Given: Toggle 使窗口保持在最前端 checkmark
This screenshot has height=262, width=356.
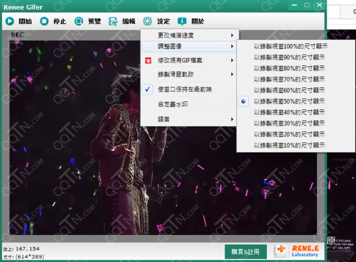Looking at the screenshot, I should [x=148, y=90].
